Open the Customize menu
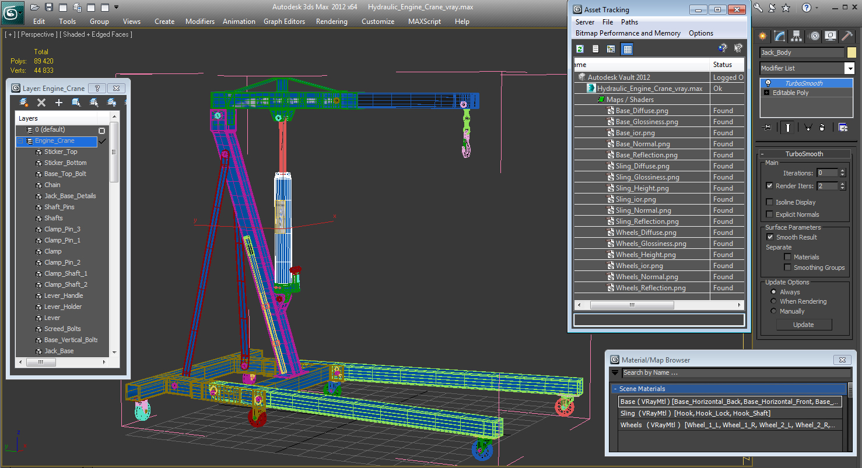This screenshot has width=862, height=468. click(x=378, y=22)
